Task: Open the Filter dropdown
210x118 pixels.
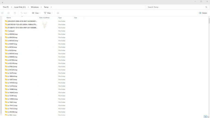Action: coord(48,13)
